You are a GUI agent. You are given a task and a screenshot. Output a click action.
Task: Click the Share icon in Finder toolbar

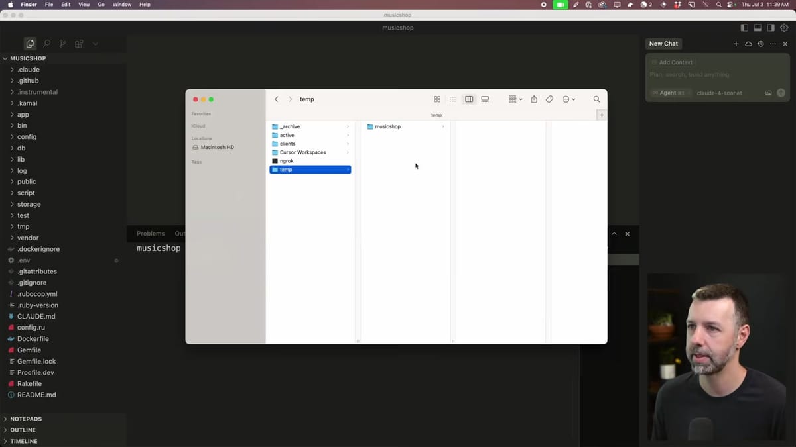(x=534, y=99)
